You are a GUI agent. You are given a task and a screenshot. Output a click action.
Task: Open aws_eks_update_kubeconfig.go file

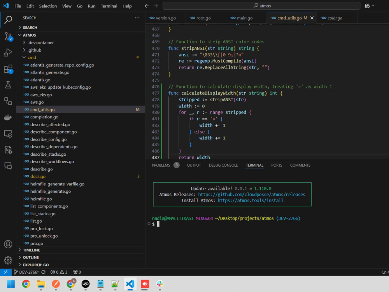pos(61,87)
